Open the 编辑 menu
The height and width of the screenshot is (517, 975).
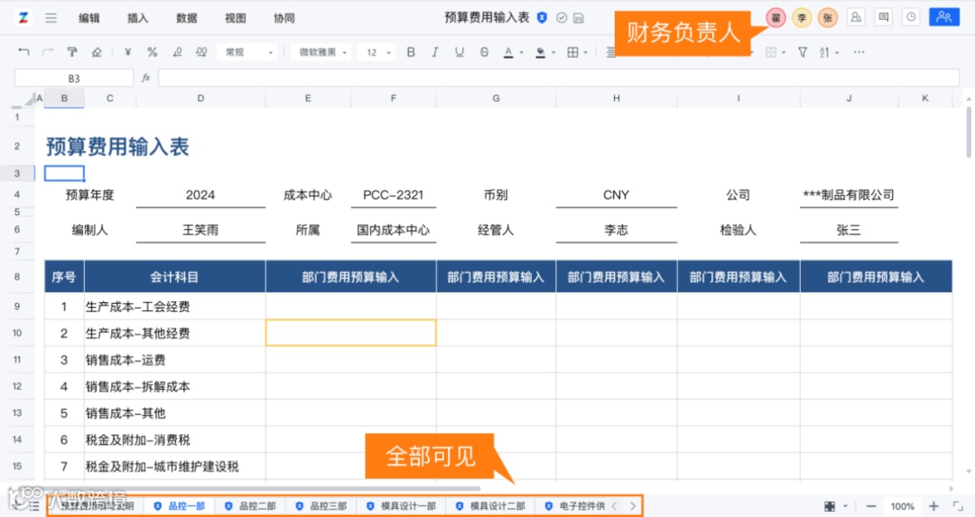coord(88,18)
